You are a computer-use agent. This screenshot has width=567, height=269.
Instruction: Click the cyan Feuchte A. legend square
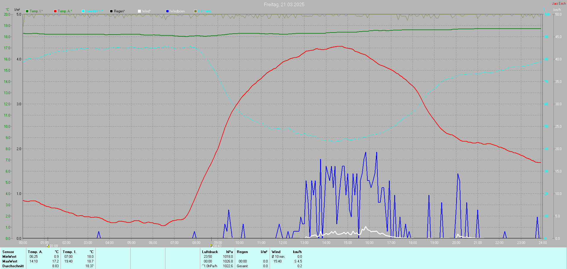click(83, 11)
